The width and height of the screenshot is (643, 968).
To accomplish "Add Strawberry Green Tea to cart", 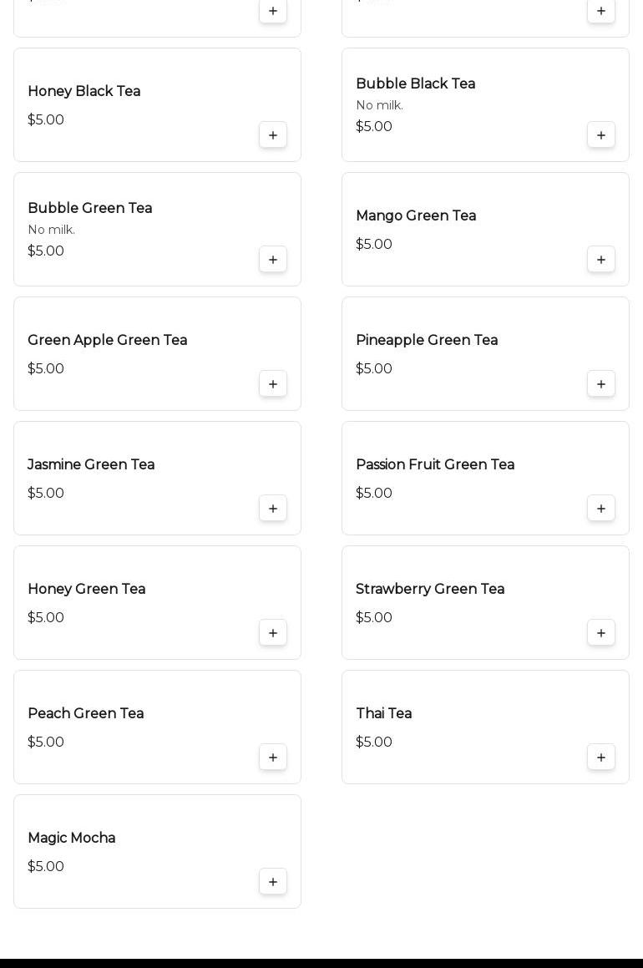I will click(x=601, y=633).
